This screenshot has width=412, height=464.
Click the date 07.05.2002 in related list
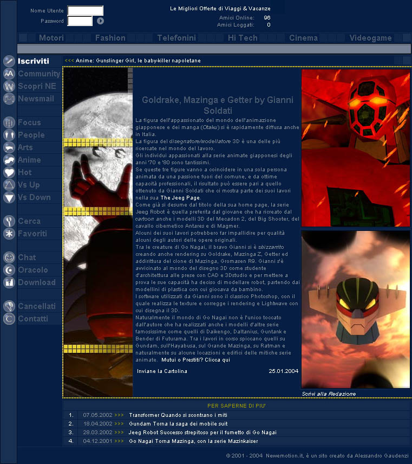click(97, 415)
